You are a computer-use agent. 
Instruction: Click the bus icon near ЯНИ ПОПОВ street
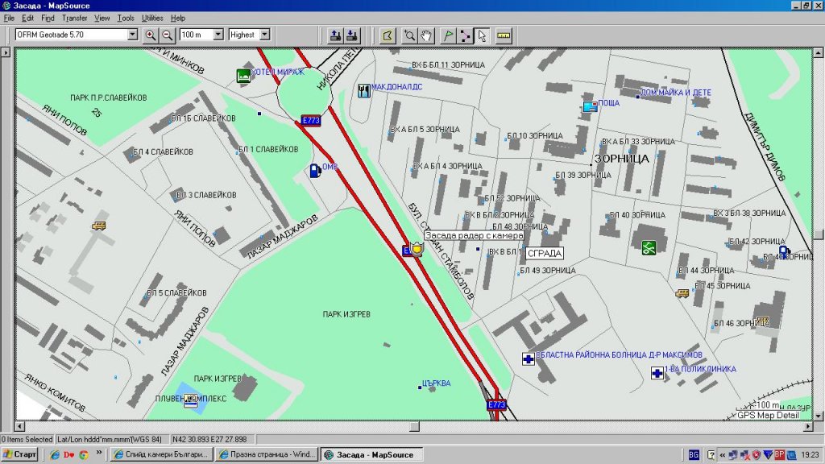(99, 226)
